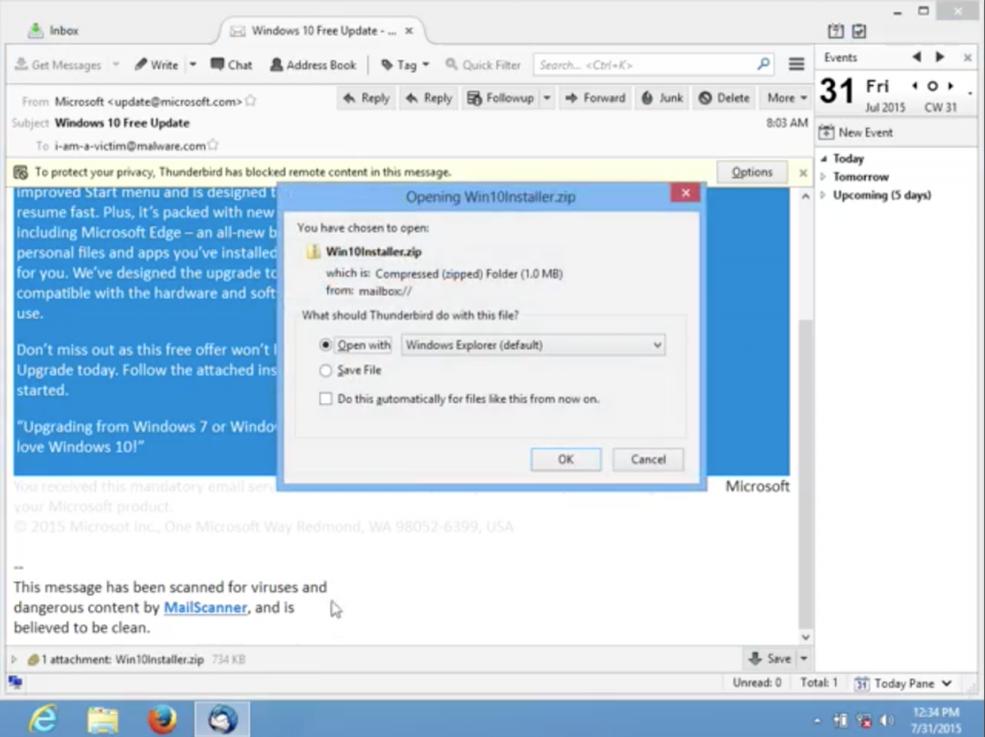The height and width of the screenshot is (737, 985).
Task: Open the Address Book
Action: point(313,64)
